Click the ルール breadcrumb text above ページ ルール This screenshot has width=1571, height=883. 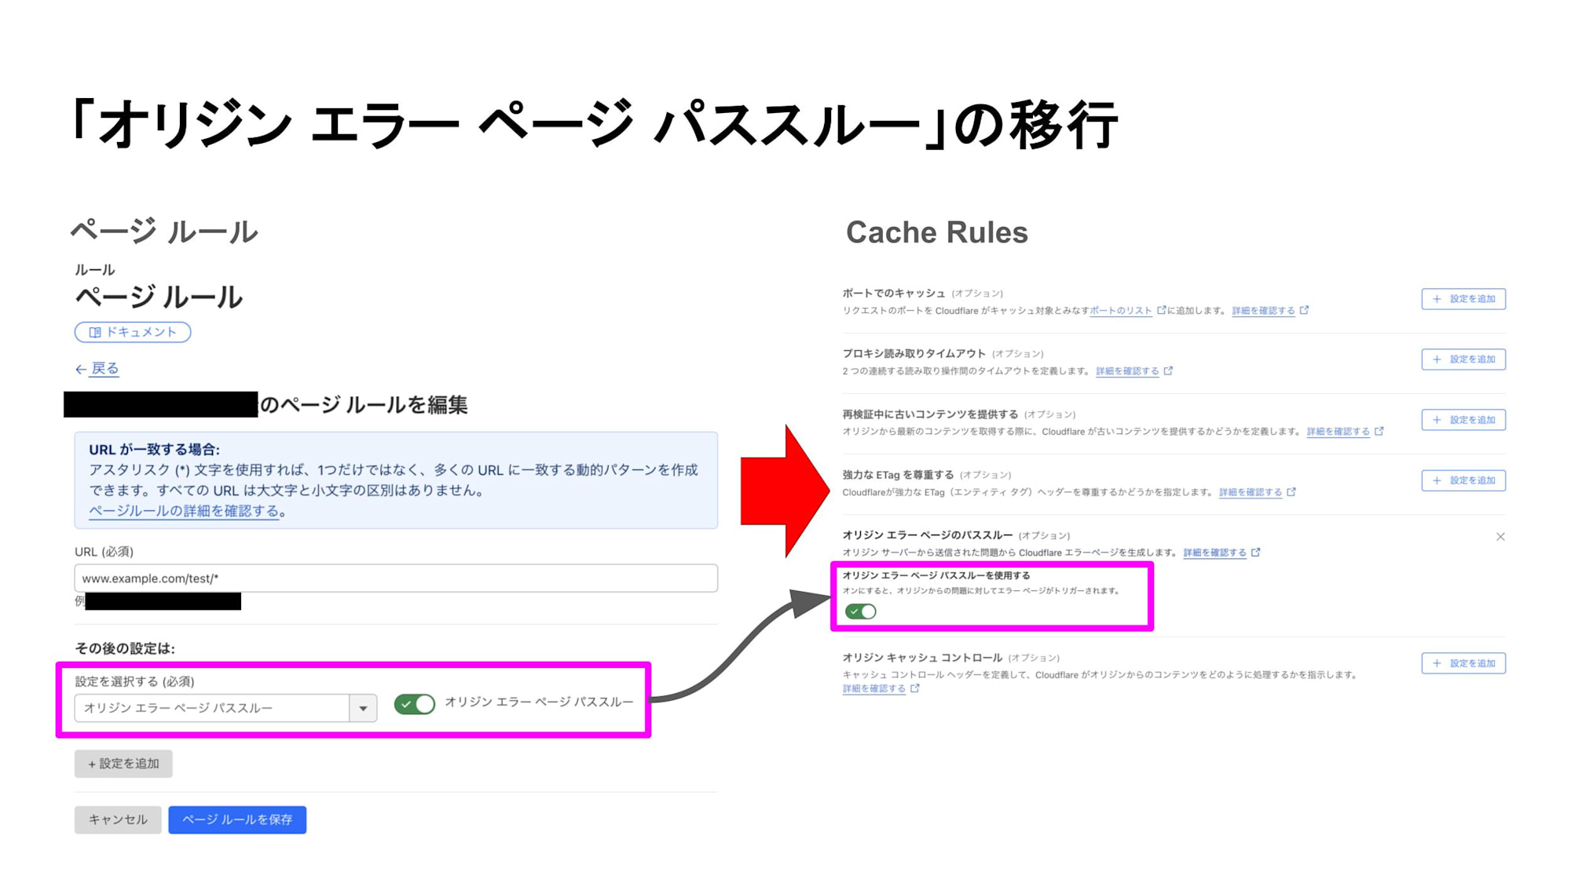(x=95, y=270)
